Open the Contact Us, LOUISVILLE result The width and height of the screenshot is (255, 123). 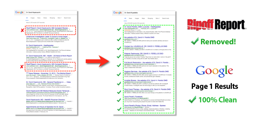pos(146,46)
